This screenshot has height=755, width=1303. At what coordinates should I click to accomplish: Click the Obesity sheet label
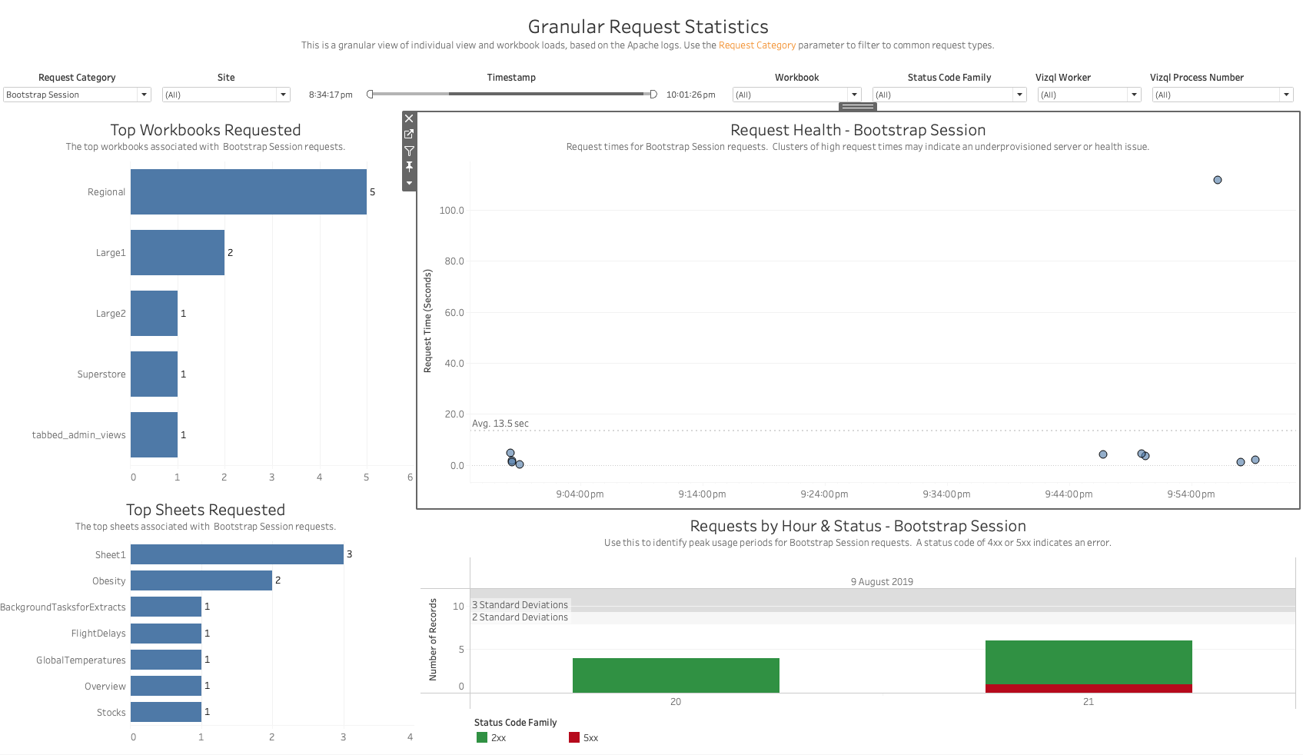[x=109, y=581]
